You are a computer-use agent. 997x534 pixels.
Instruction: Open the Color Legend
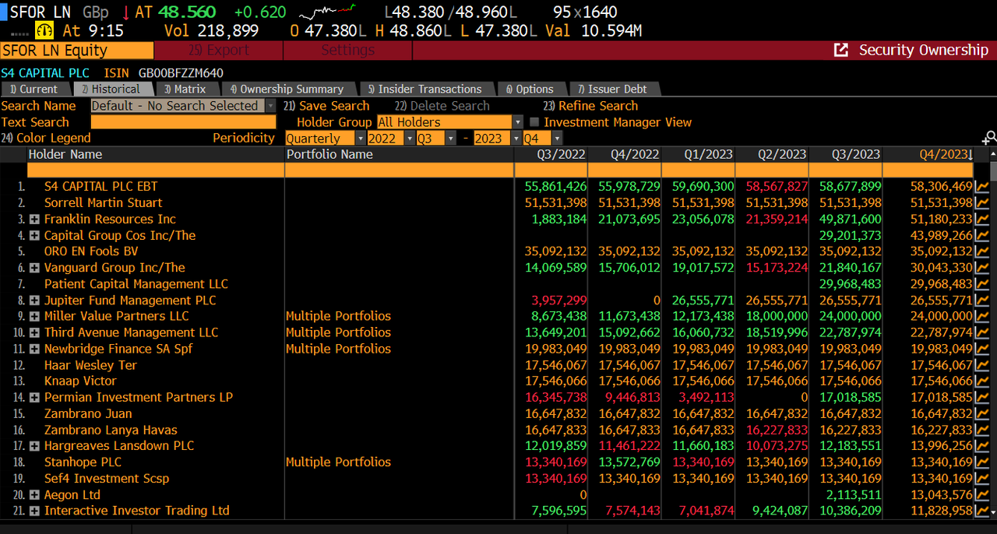(46, 138)
